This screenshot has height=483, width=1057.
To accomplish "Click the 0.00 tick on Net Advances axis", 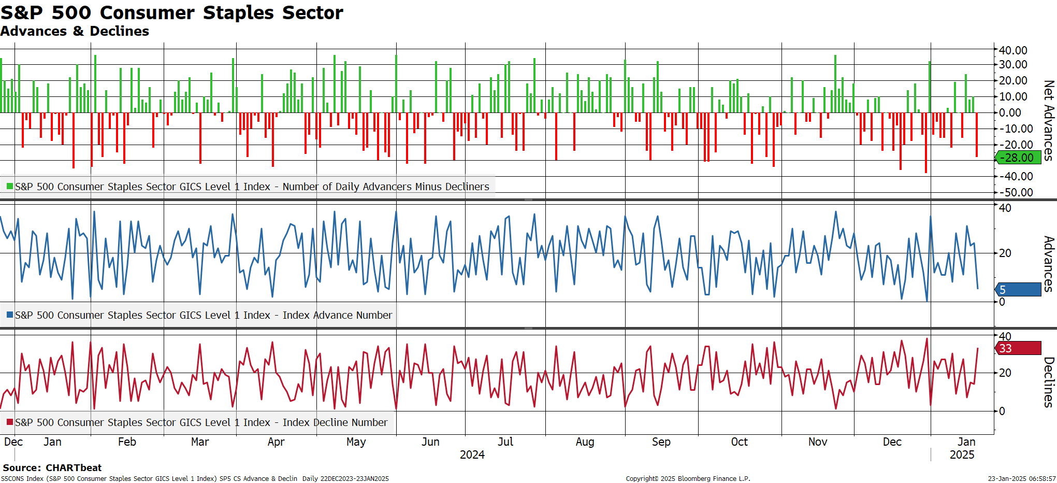I will point(1010,112).
